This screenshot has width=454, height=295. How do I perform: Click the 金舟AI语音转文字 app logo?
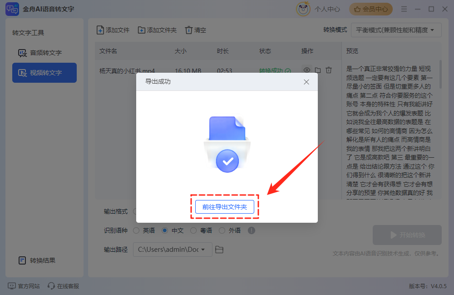pos(12,9)
